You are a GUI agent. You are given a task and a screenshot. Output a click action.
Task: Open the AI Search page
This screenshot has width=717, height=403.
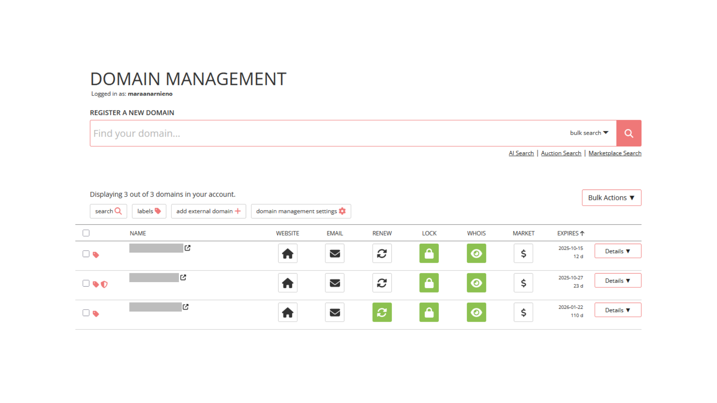pos(521,153)
